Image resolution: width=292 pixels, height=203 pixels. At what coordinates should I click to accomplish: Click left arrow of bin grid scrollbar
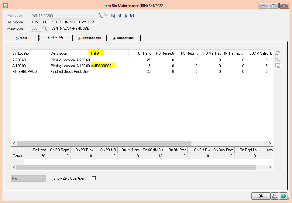click(x=14, y=143)
